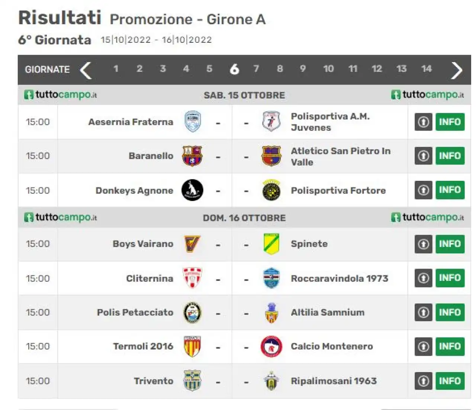This screenshot has height=410, width=476.
Task: Switch to giornata 14
Action: pyautogui.click(x=426, y=69)
